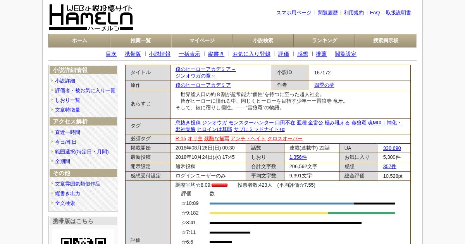
Task: Open 推薦 in the sub navigation
Action: click(x=321, y=54)
